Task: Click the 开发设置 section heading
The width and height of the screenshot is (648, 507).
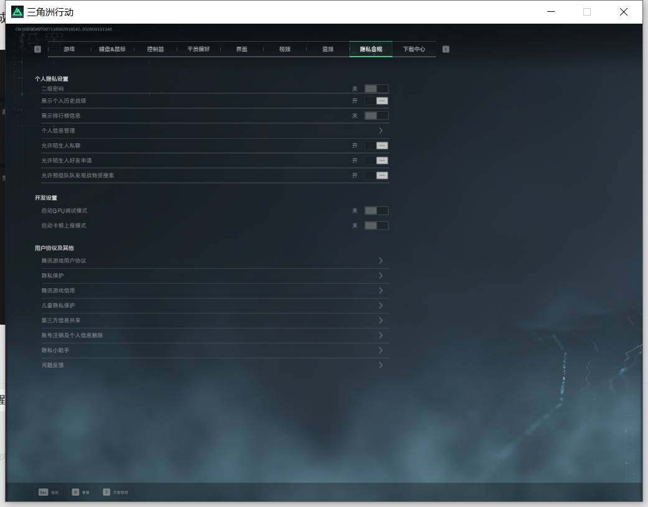Action: pyautogui.click(x=46, y=198)
